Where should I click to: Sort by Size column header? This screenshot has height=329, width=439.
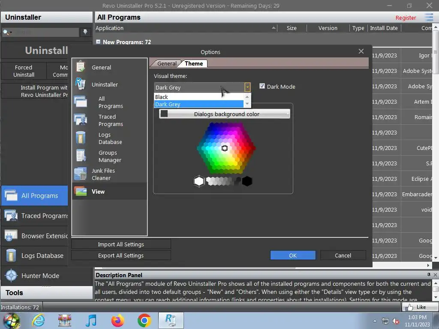[292, 28]
